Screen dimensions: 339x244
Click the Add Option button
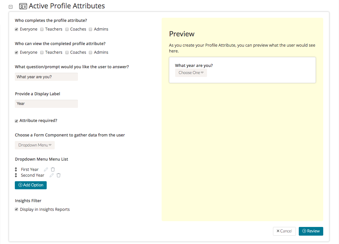pyautogui.click(x=31, y=185)
